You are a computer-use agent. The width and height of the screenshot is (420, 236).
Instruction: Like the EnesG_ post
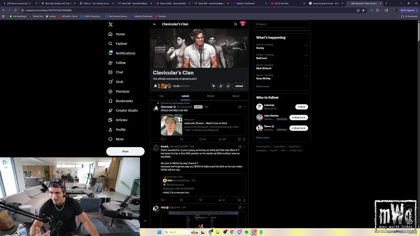200,200
